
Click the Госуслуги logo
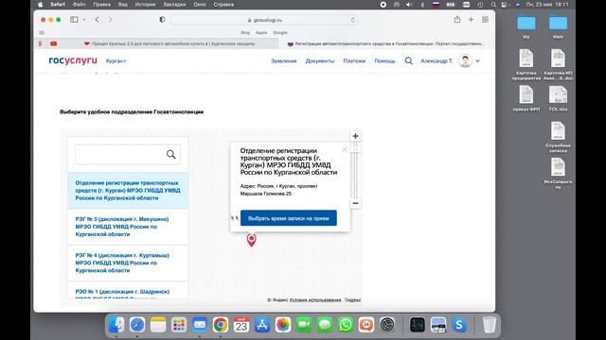pos(73,60)
